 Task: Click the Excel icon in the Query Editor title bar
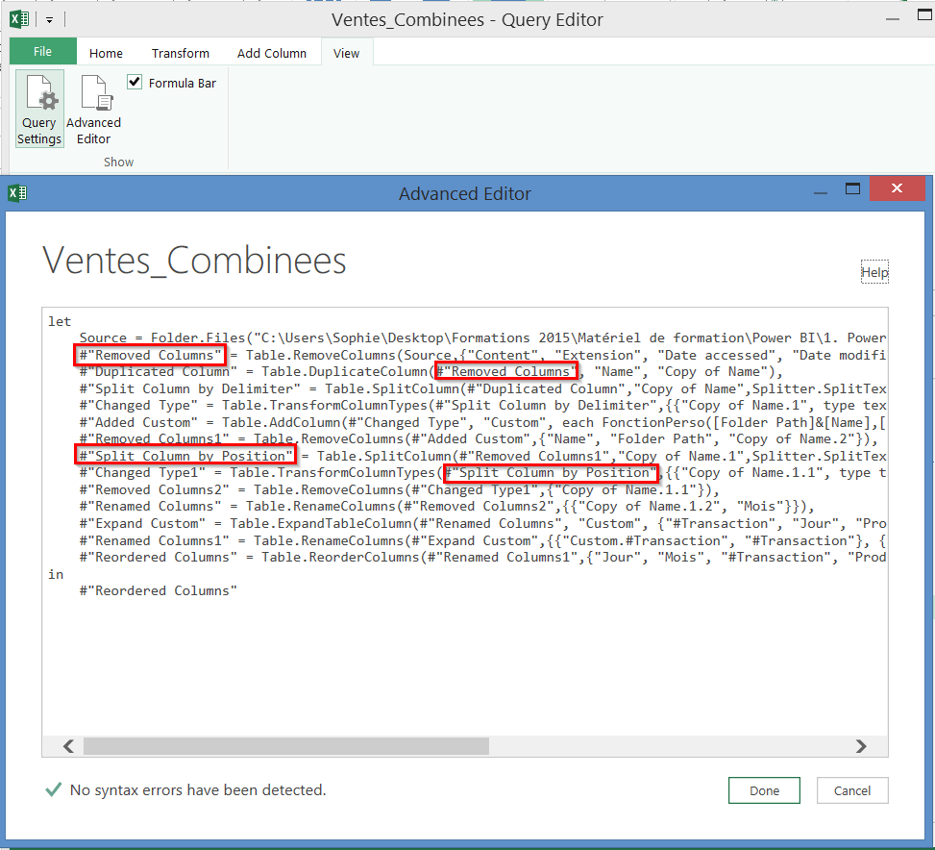pos(17,19)
